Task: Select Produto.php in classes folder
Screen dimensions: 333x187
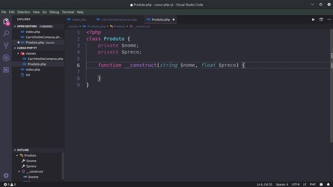Action: pyautogui.click(x=37, y=64)
